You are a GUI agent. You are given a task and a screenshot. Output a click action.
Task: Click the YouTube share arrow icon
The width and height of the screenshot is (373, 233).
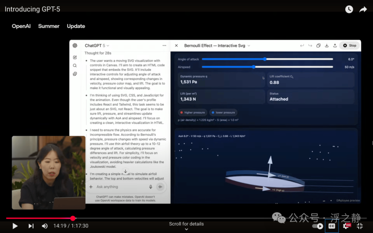pos(363,9)
